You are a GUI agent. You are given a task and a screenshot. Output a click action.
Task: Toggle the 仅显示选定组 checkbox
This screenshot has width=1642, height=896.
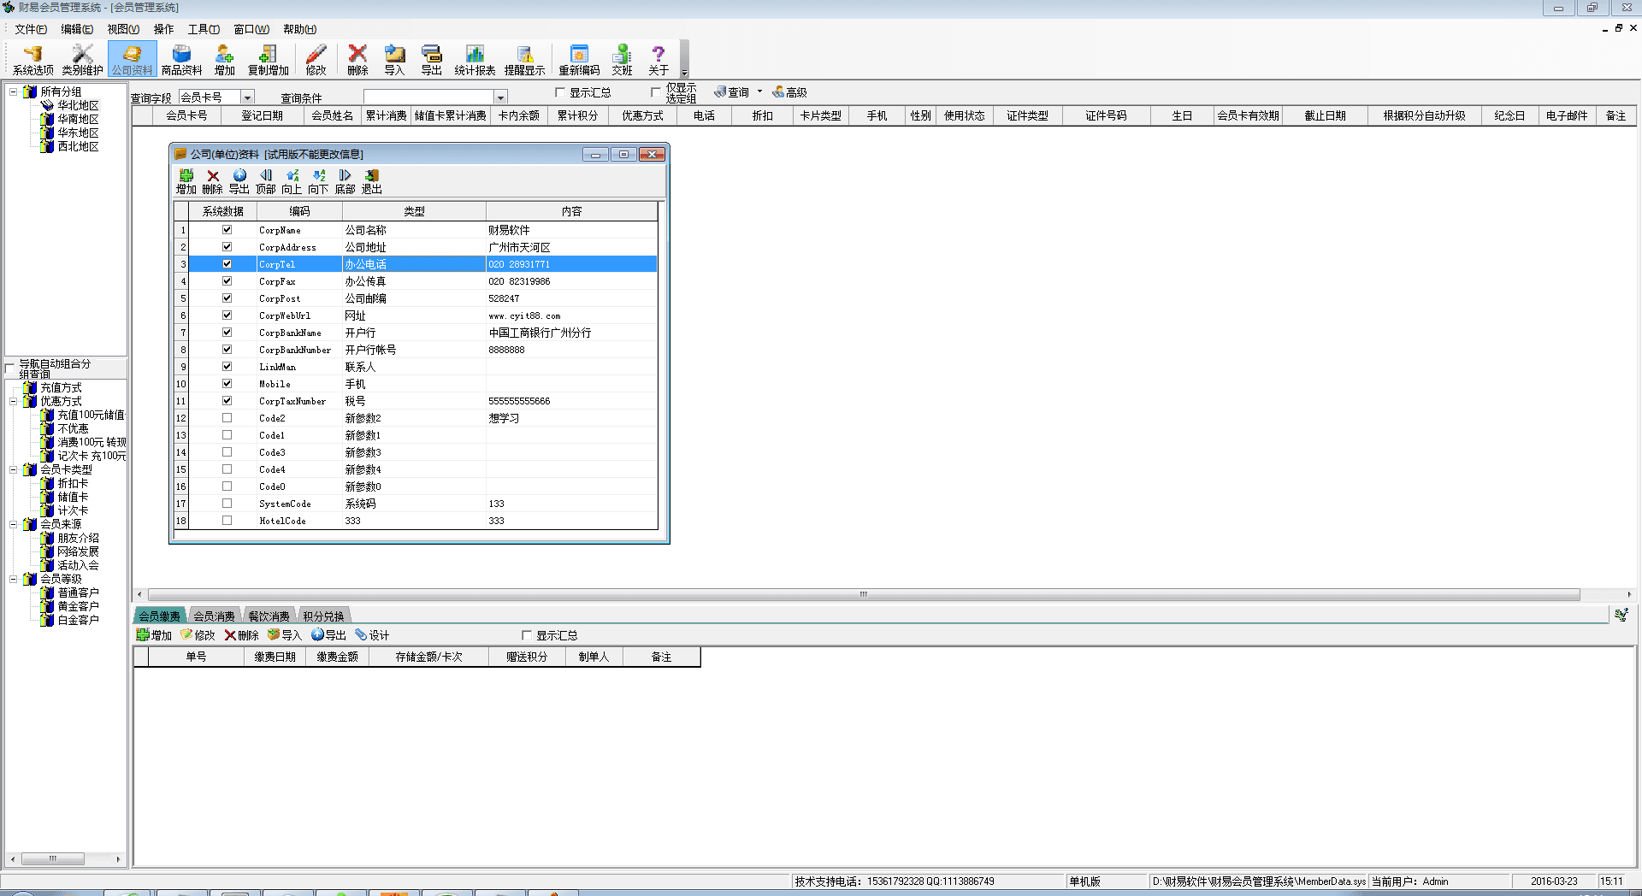pos(656,92)
